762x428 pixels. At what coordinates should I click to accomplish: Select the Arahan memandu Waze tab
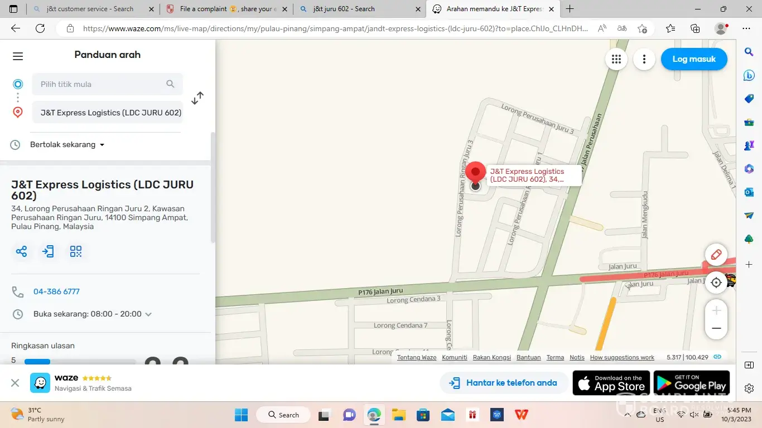pos(494,9)
